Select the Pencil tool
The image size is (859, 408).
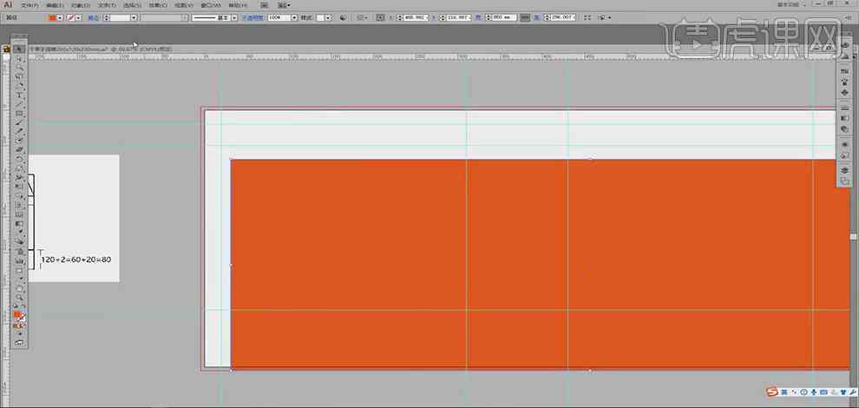coord(19,132)
